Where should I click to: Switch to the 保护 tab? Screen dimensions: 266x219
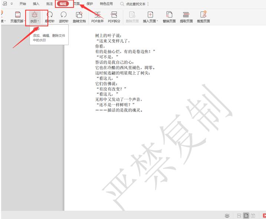pos(90,4)
